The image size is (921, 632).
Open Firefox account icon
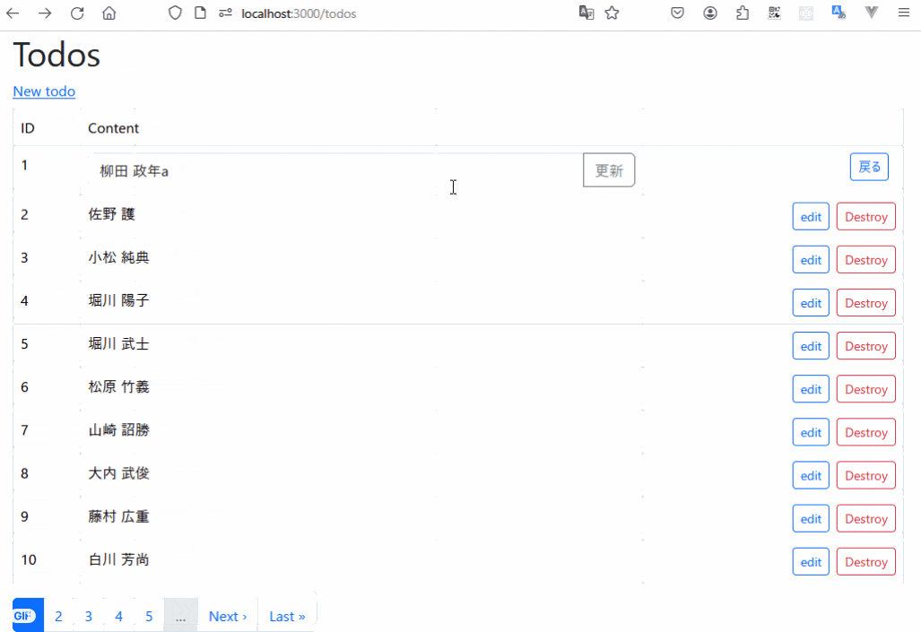point(710,13)
